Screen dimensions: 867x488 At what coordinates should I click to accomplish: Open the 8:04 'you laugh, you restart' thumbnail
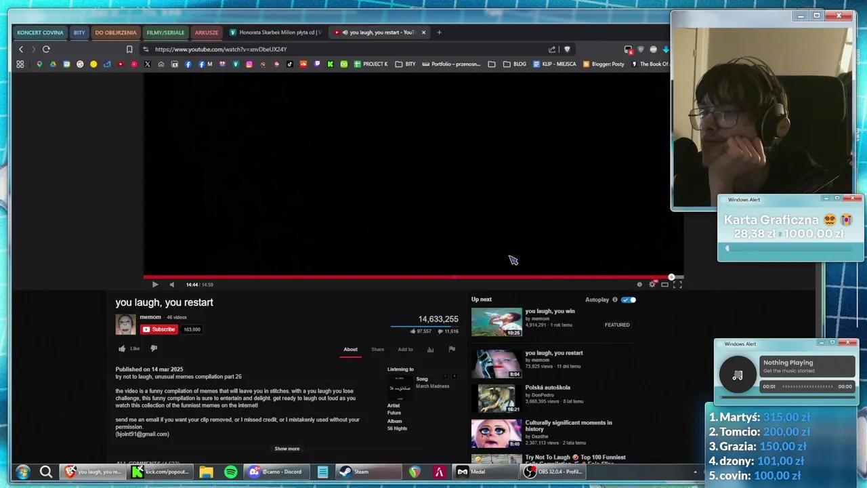tap(496, 363)
